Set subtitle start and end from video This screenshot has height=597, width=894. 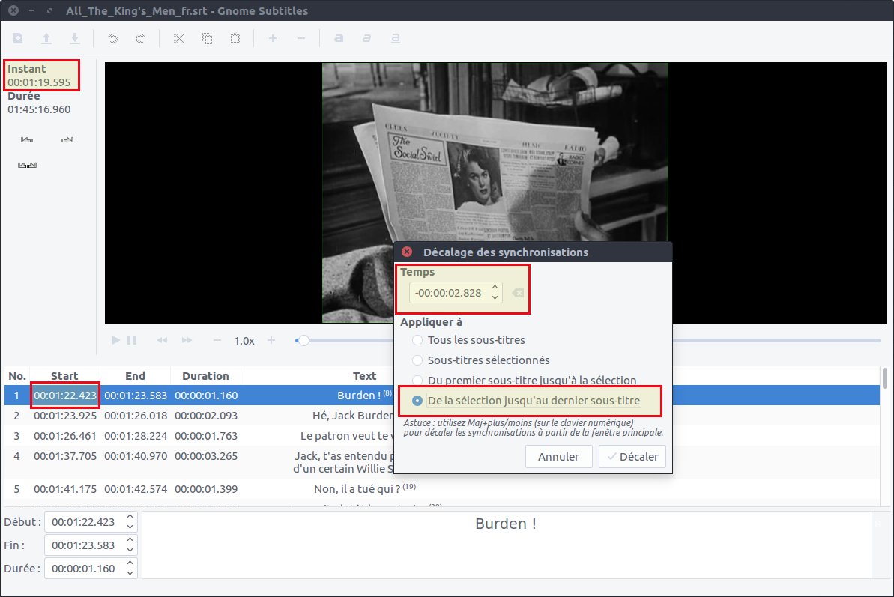28,166
